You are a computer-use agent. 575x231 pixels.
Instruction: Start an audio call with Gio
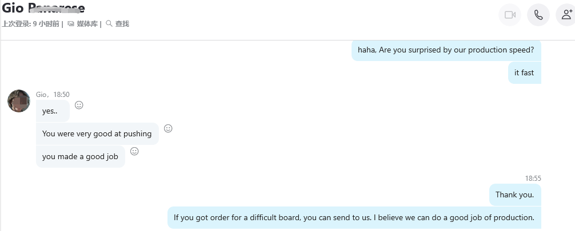tap(538, 15)
